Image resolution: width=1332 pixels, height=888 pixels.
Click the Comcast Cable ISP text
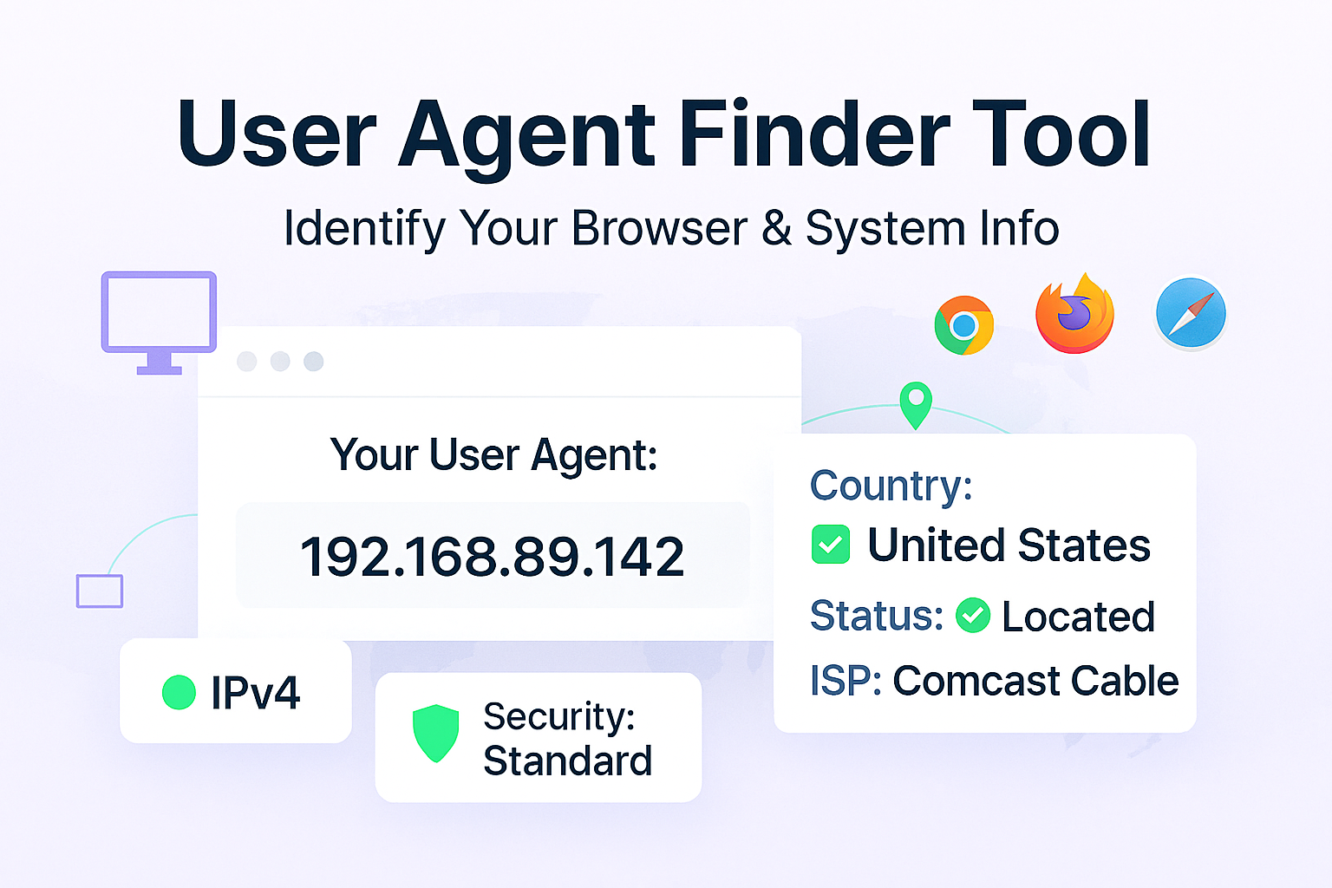pos(1035,681)
